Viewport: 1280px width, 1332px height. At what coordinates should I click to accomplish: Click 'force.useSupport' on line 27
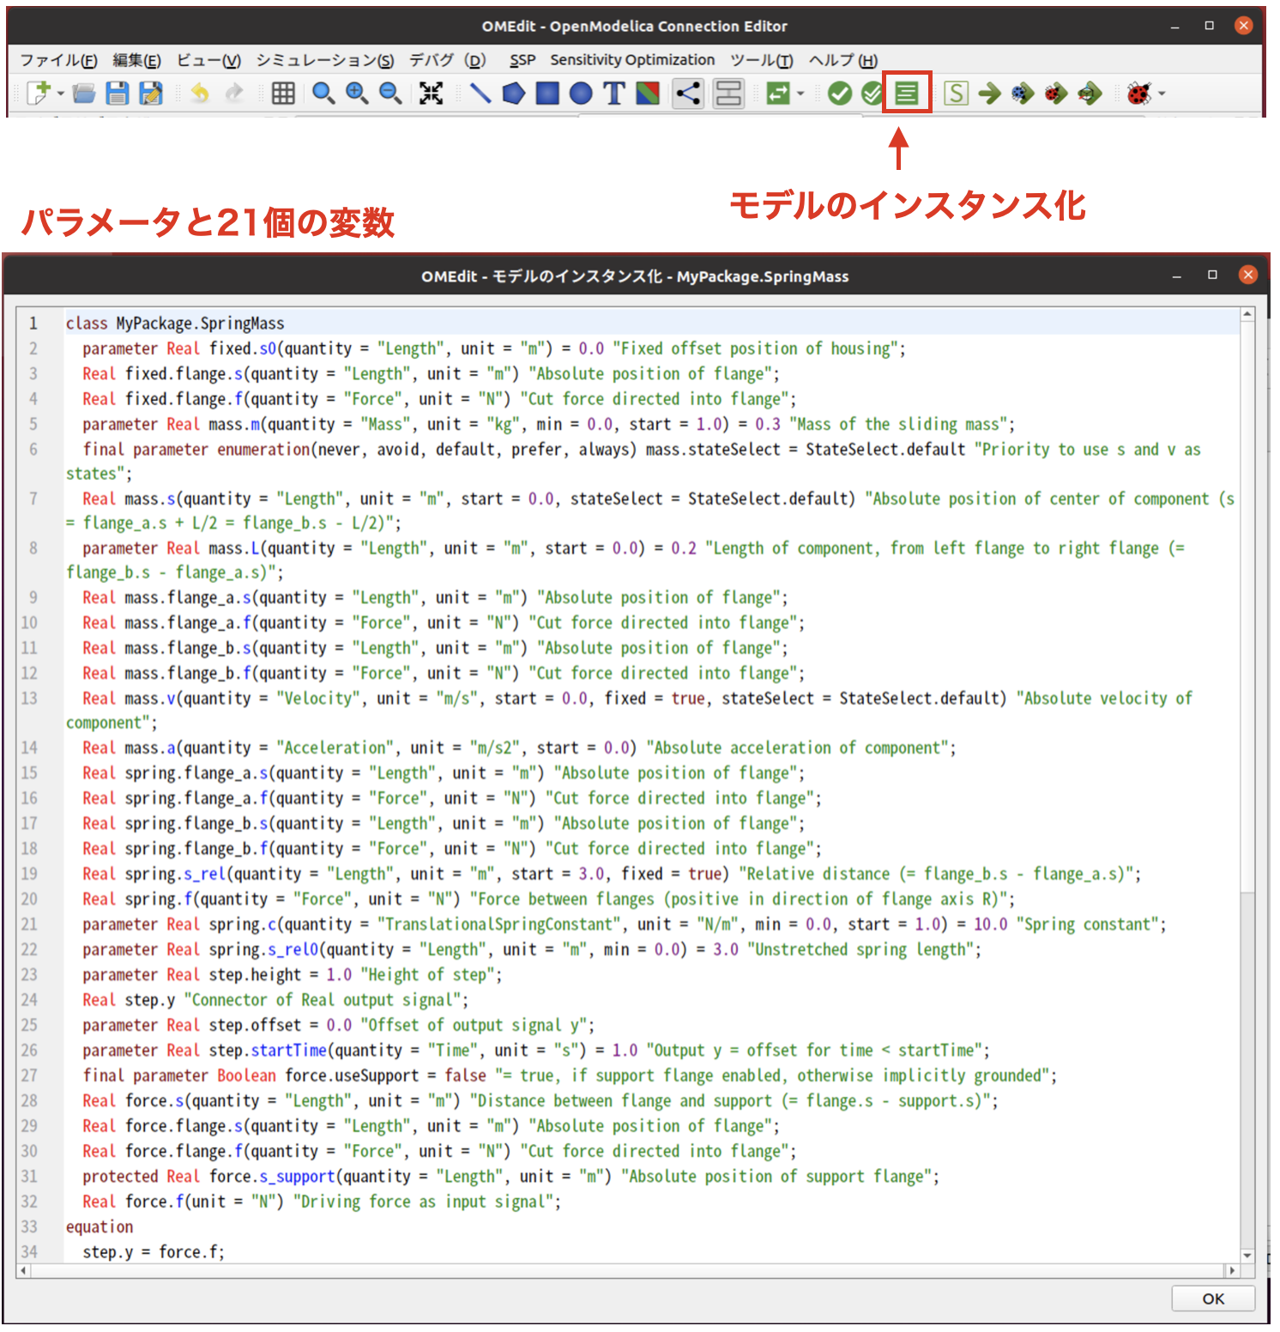tap(352, 1075)
